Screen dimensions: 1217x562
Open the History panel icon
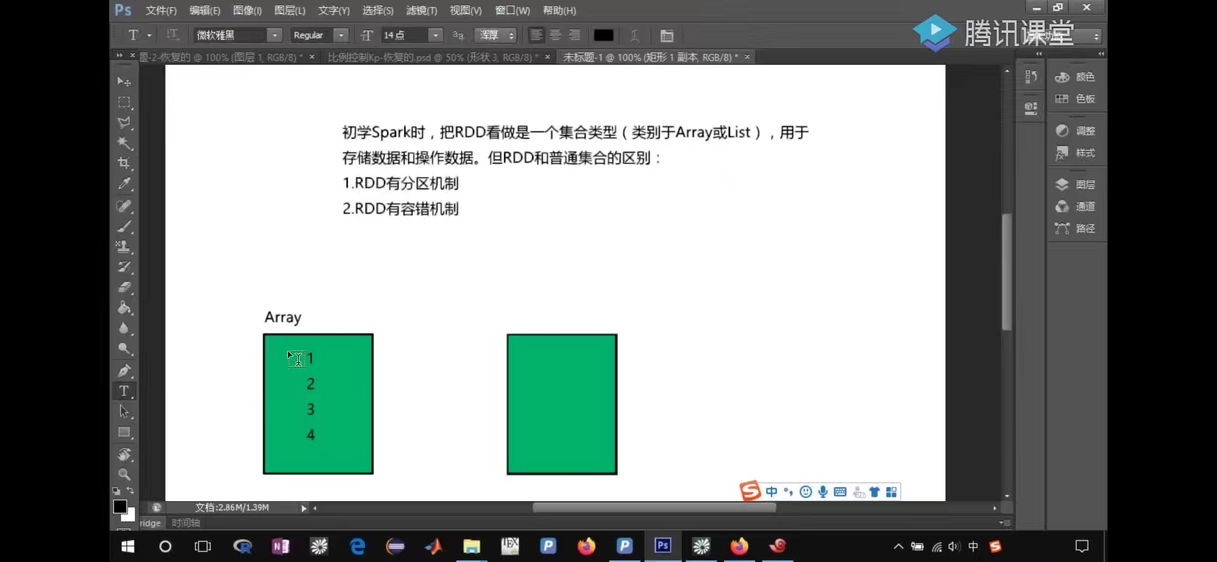pos(1031,76)
